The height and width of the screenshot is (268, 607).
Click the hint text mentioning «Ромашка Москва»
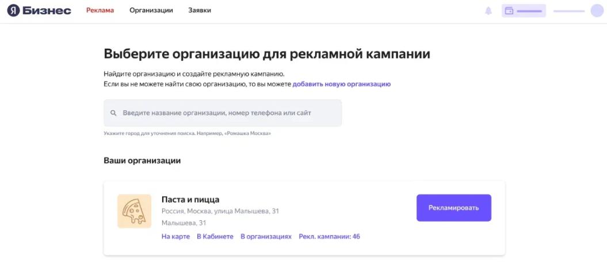[x=188, y=133]
